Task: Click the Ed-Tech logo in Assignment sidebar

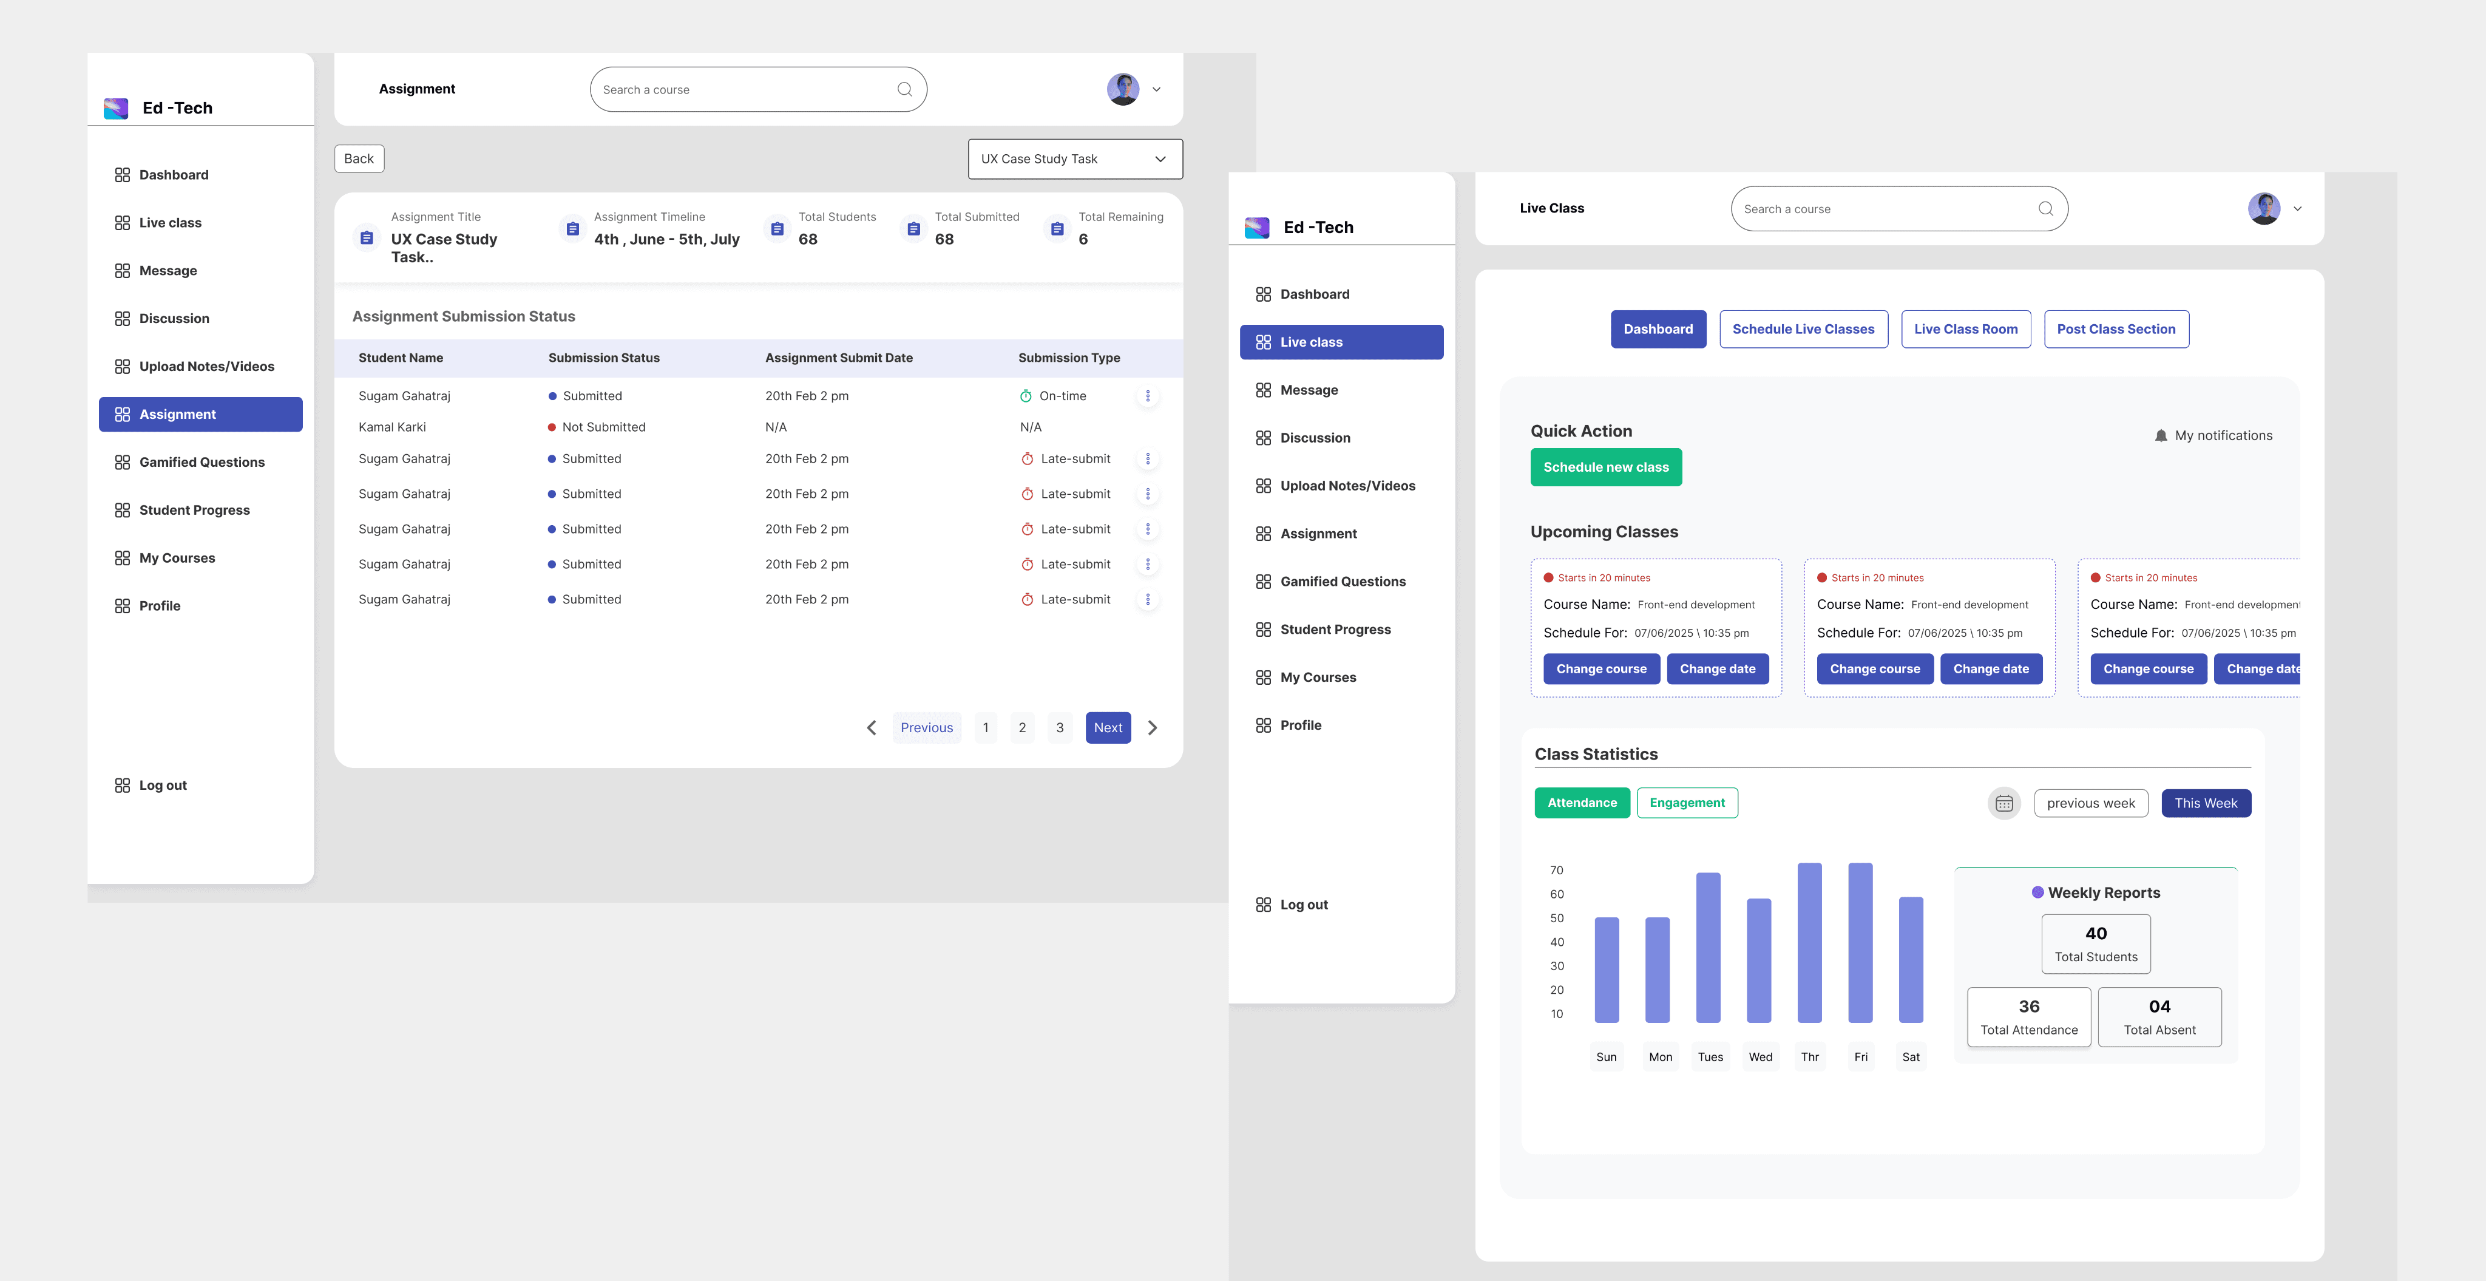Action: (116, 108)
